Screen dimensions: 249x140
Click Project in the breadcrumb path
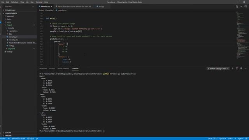pyautogui.click(x=42, y=10)
